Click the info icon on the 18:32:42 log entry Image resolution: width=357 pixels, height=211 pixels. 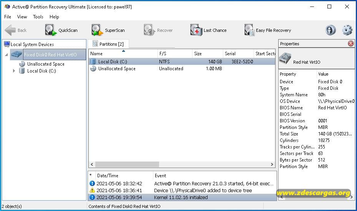point(92,183)
